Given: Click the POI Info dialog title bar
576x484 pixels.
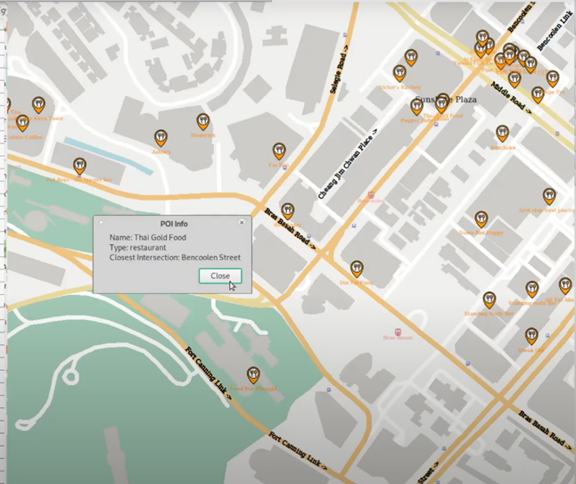Looking at the screenshot, I should point(173,223).
